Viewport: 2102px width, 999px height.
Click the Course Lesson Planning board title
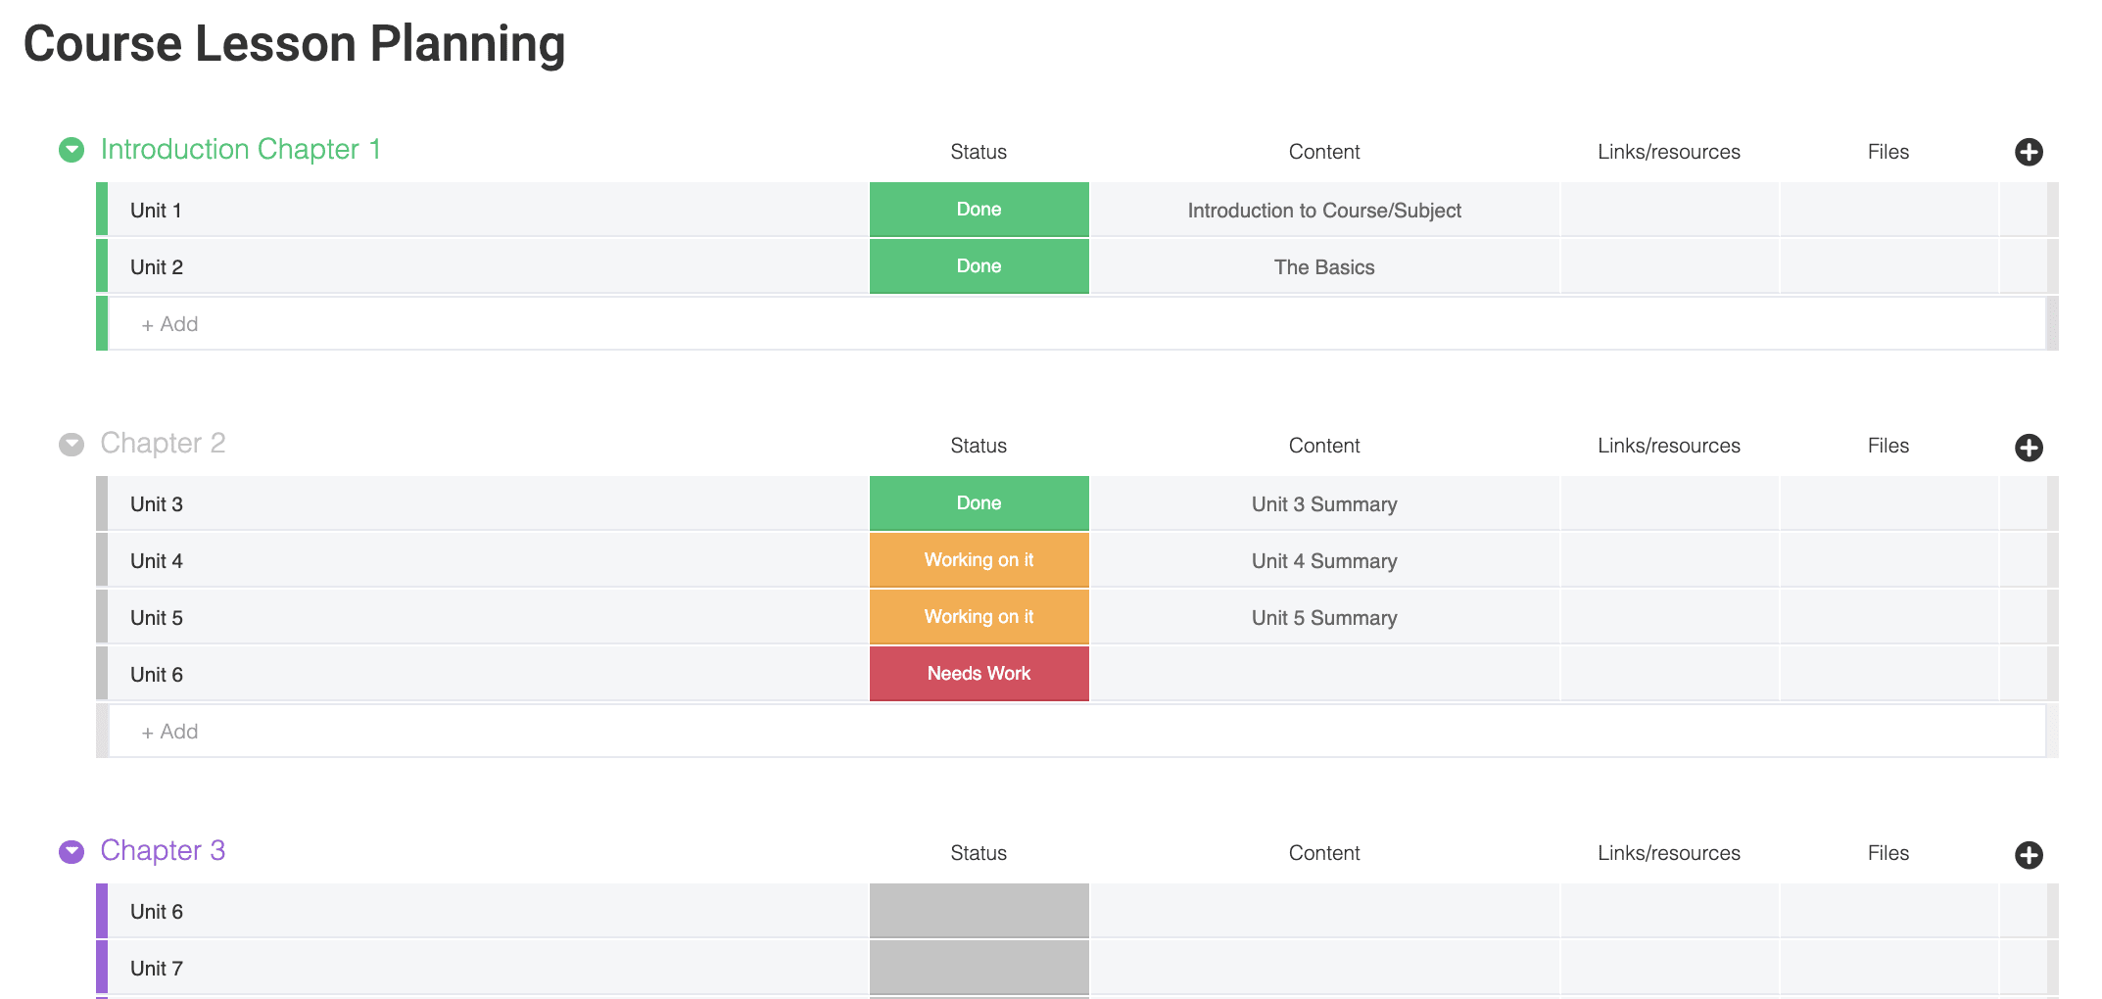[295, 44]
